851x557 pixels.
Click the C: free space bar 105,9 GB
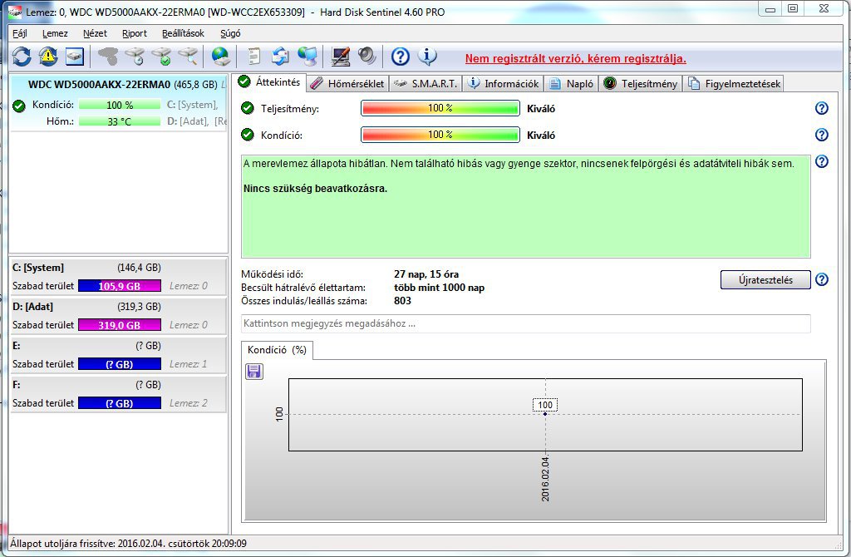coord(120,286)
